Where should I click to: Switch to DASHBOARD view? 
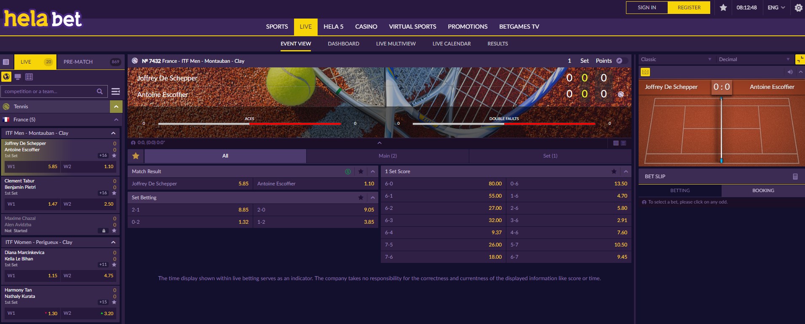click(344, 44)
